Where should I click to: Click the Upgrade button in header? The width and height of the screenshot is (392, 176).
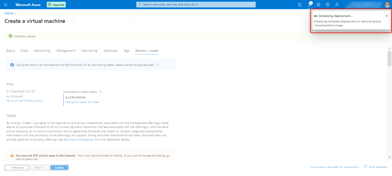coord(56,5)
